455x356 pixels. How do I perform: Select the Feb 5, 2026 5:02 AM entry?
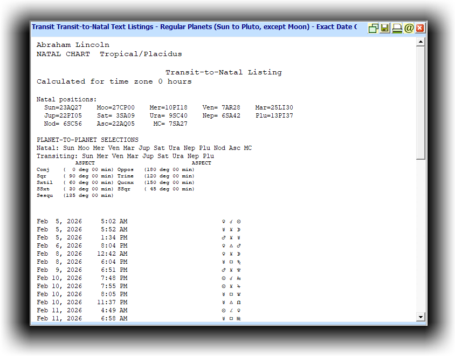coord(82,221)
